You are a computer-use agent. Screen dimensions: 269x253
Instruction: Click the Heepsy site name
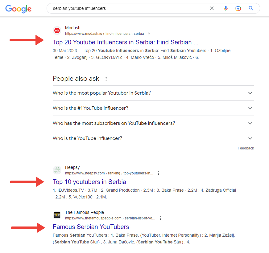pyautogui.click(x=72, y=167)
